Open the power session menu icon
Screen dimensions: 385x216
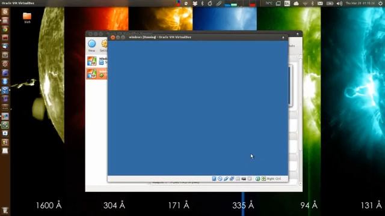click(380, 4)
